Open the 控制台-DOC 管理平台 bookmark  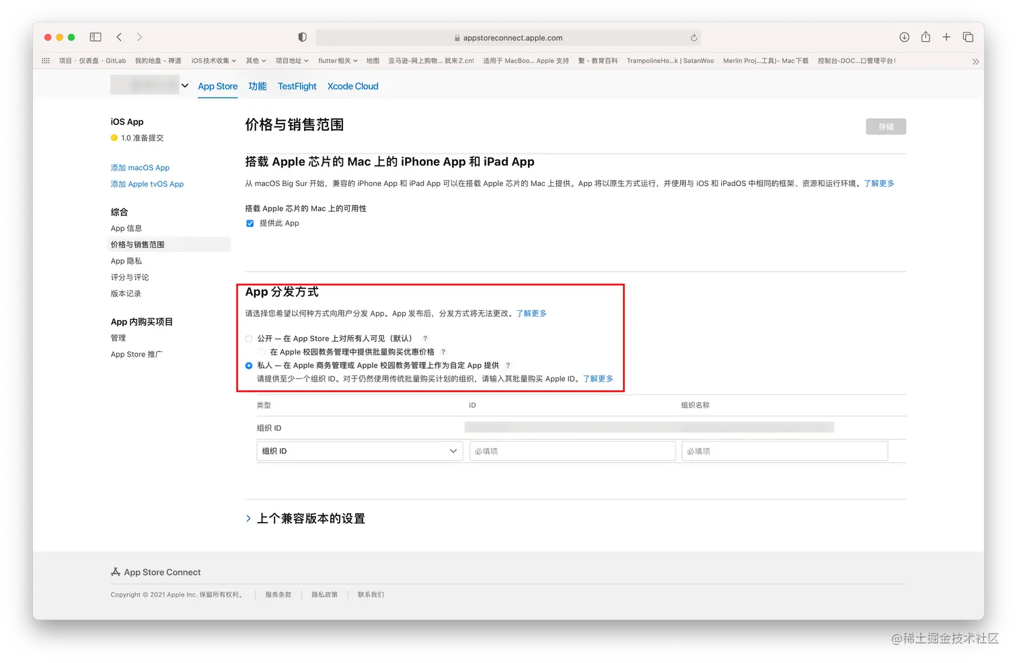pyautogui.click(x=857, y=60)
